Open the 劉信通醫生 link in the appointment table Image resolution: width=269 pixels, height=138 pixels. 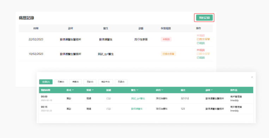(137, 109)
